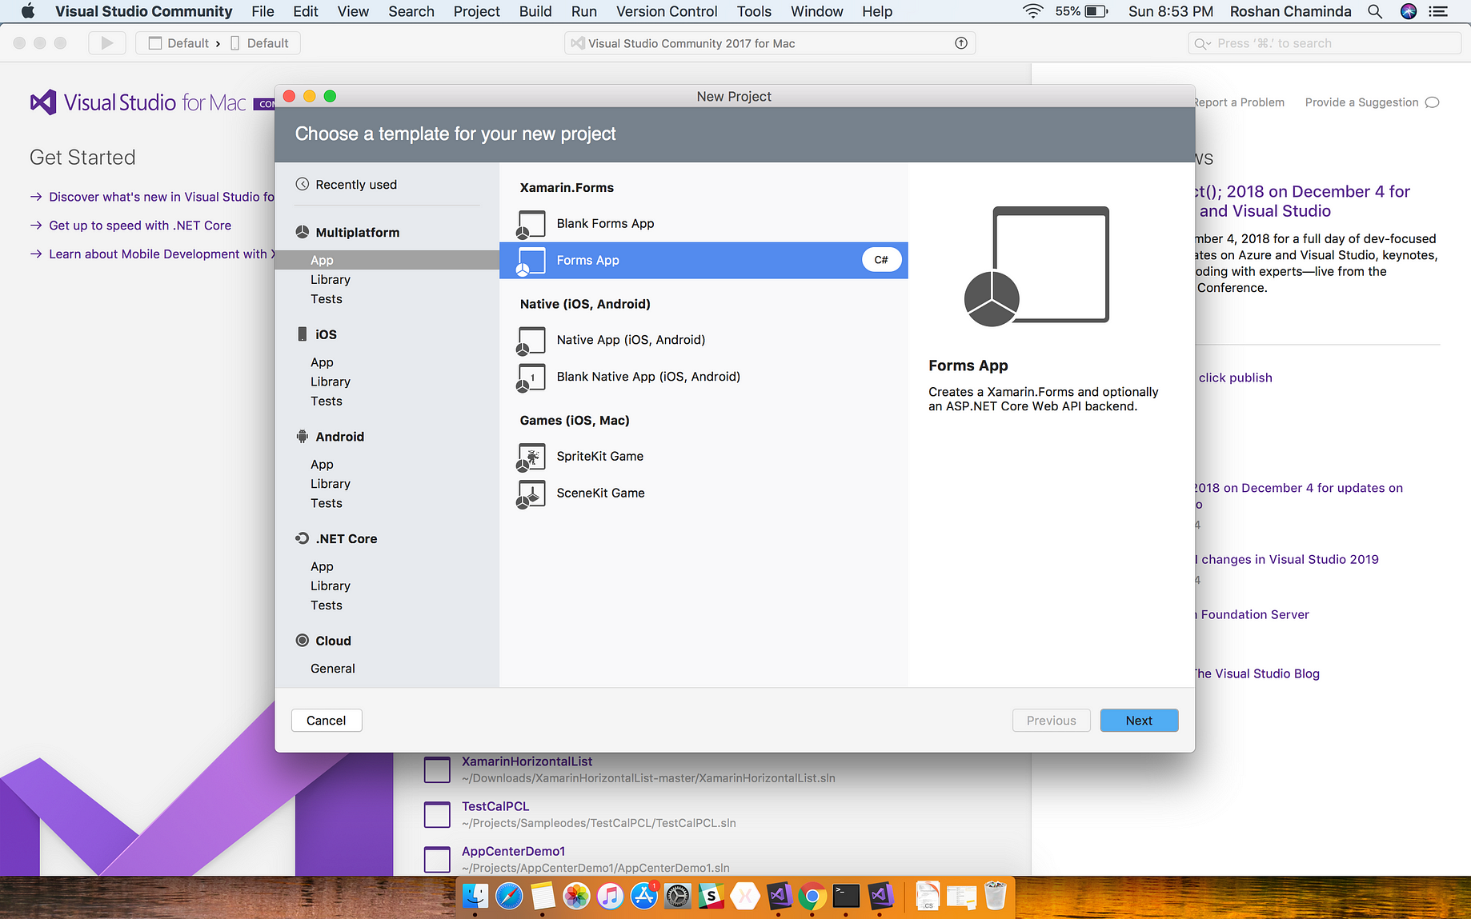The height and width of the screenshot is (919, 1471).
Task: Click the Previous button
Action: (1052, 721)
